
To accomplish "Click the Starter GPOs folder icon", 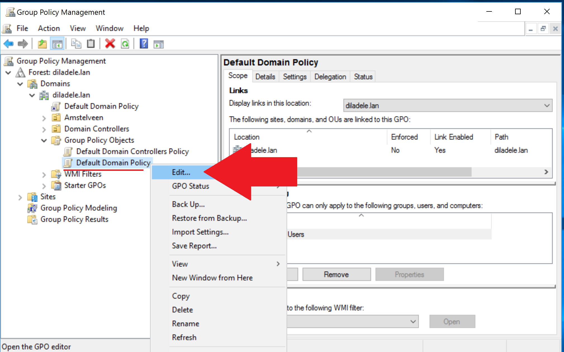I will click(56, 185).
